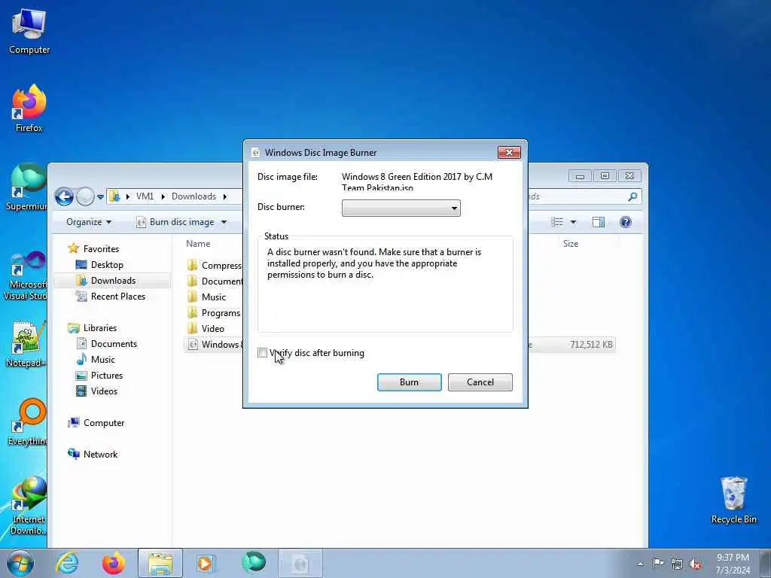The height and width of the screenshot is (578, 771).
Task: Open Notepad++ desktop shortcut
Action: pyautogui.click(x=26, y=344)
